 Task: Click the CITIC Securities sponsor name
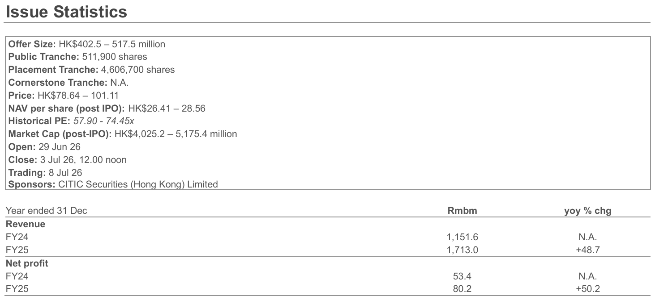click(x=138, y=184)
